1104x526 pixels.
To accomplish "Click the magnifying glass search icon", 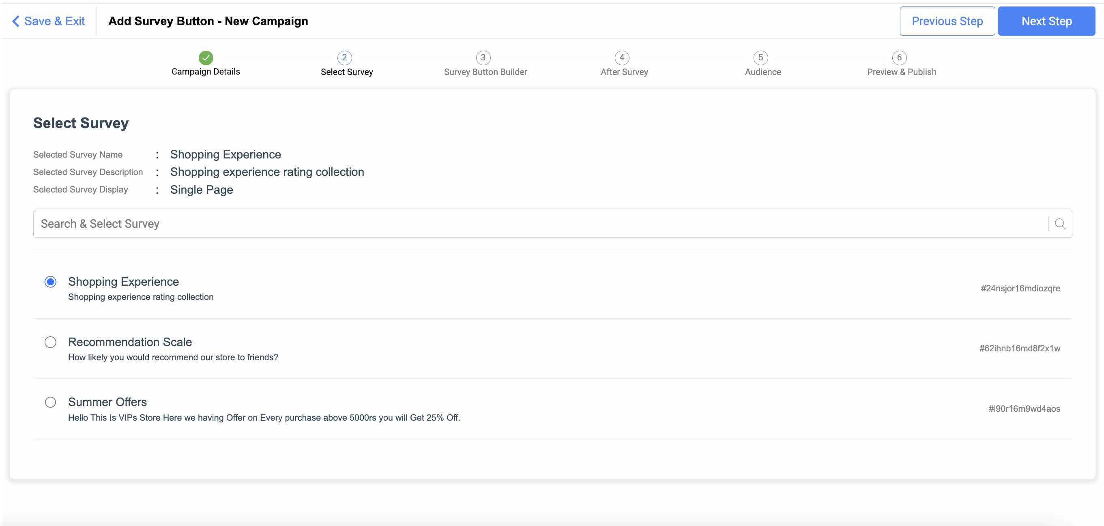I will point(1059,223).
